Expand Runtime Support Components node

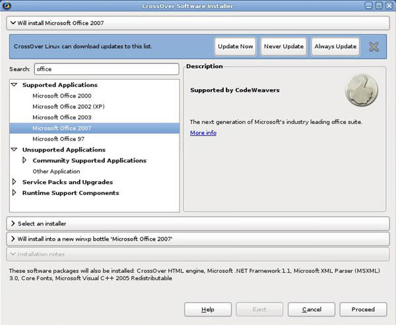point(14,192)
